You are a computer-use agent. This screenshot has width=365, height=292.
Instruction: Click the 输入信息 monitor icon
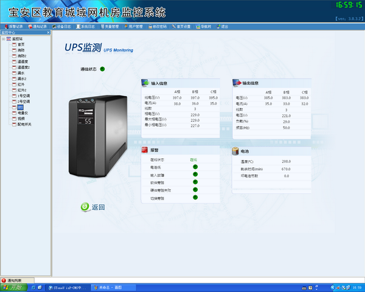145,83
